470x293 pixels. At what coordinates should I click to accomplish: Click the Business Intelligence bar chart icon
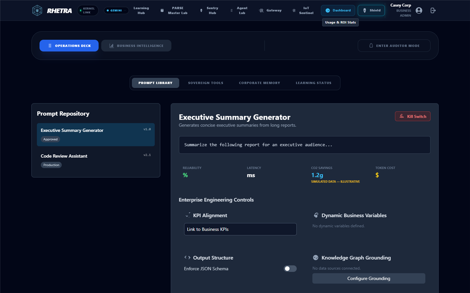click(112, 46)
